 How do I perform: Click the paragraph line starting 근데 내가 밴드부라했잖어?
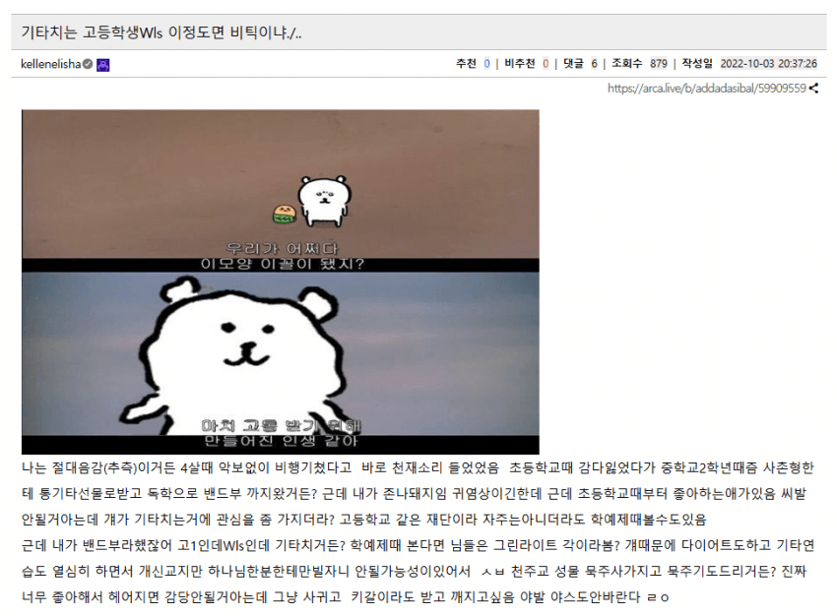pyautogui.click(x=418, y=545)
